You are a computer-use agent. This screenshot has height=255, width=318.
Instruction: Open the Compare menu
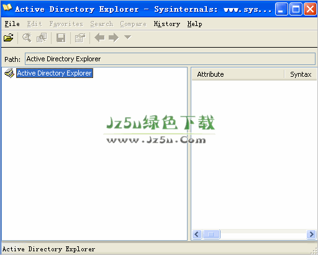[133, 24]
